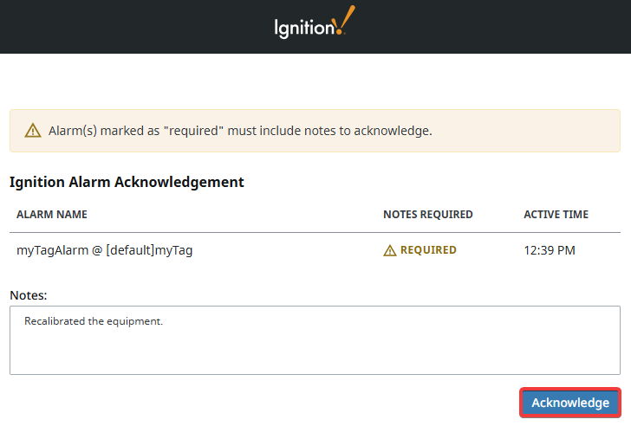Click the Ignition Alarm Acknowledgement heading

(x=127, y=182)
